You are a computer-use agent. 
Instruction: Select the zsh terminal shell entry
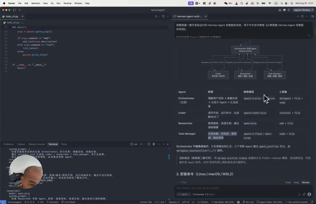click(134, 144)
